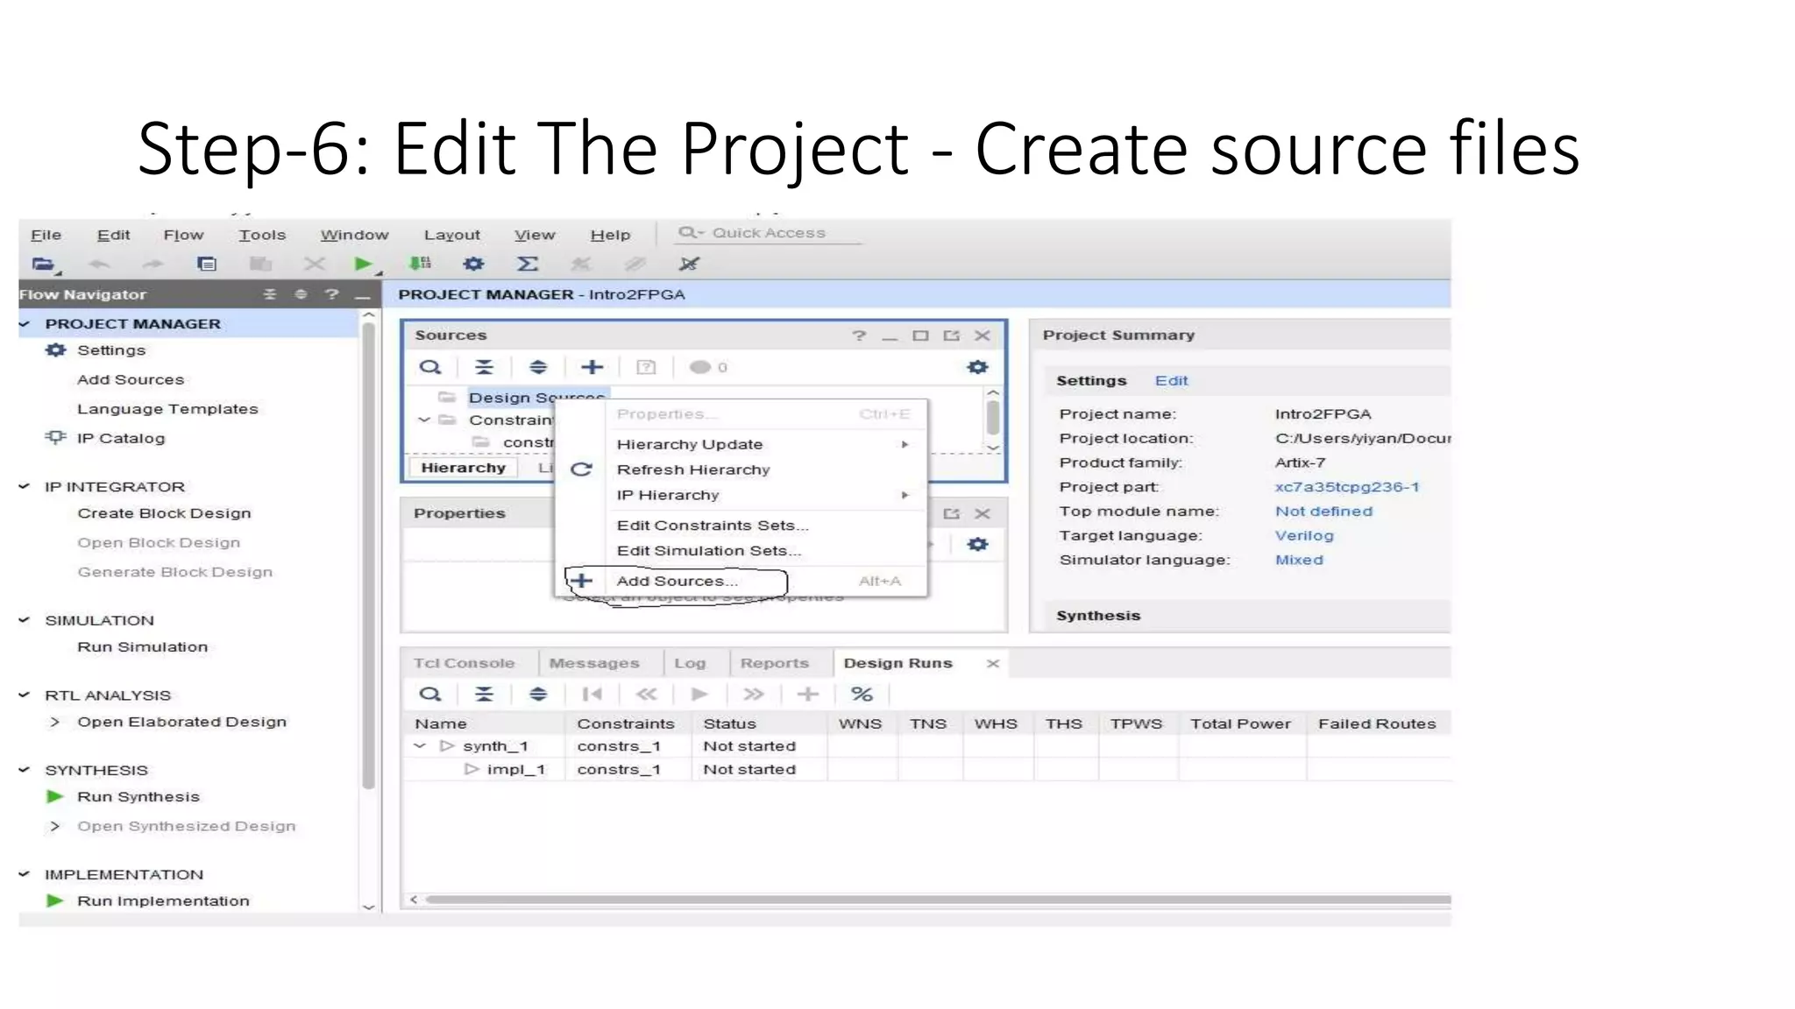Image resolution: width=1795 pixels, height=1009 pixels.
Task: Click the Quick Access search field
Action: coord(769,233)
